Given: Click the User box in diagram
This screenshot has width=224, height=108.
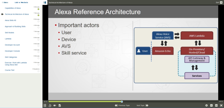Looking at the screenshot, I should pos(143,51).
